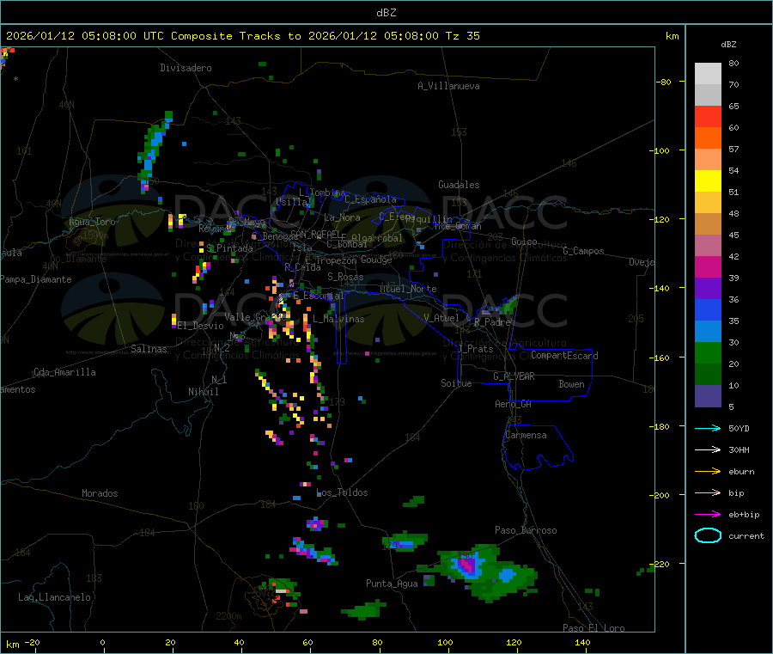This screenshot has height=654, width=773.
Task: Click the white 80 dBZ color swatch
Action: point(708,74)
